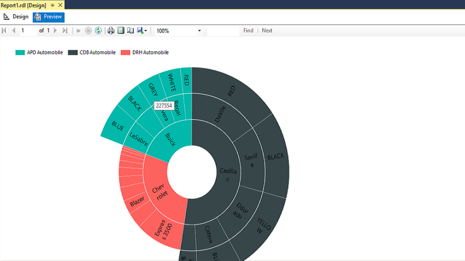Print the report
This screenshot has width=465, height=261.
111,30
